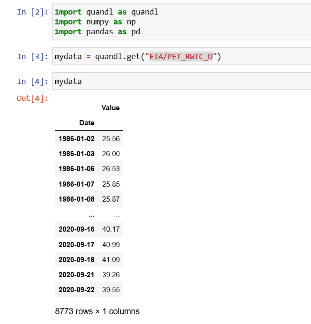Select the date cell 1986-01-02
The image size is (311, 324).
(76, 139)
